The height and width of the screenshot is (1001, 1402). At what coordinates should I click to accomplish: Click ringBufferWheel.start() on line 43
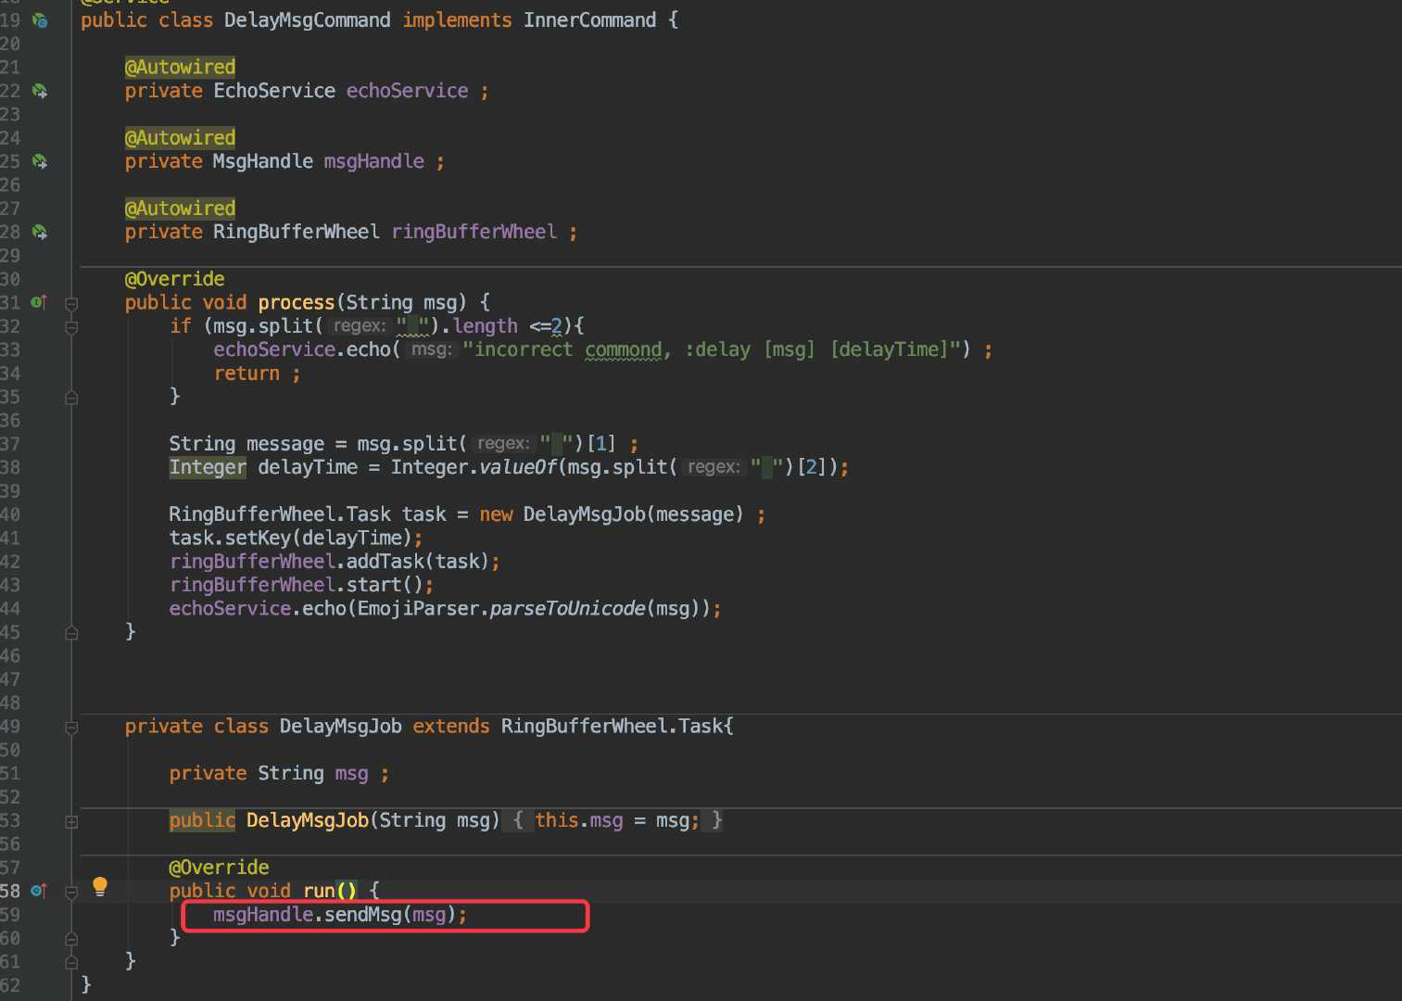[297, 585]
